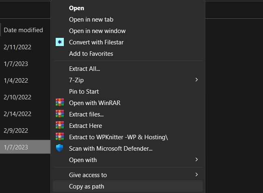Click WinRAR icon beside Extract to WPKnitter
Screen dimensions: 263x193
click(x=60, y=137)
